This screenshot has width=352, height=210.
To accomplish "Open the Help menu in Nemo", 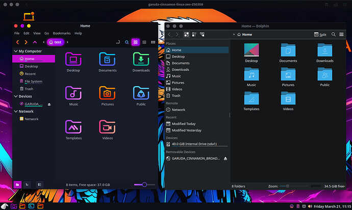I will [78, 33].
